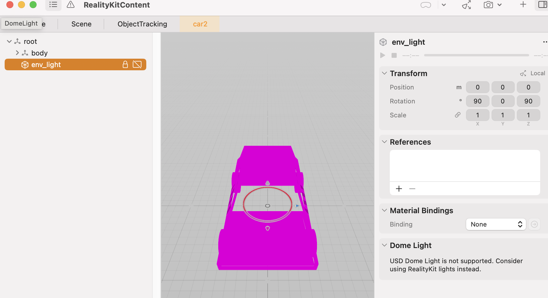Image resolution: width=548 pixels, height=298 pixels.
Task: Toggle the uniform scale link icon
Action: pyautogui.click(x=457, y=115)
